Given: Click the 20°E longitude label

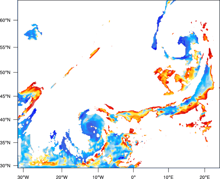Looking at the screenshot, I should 205,177.
